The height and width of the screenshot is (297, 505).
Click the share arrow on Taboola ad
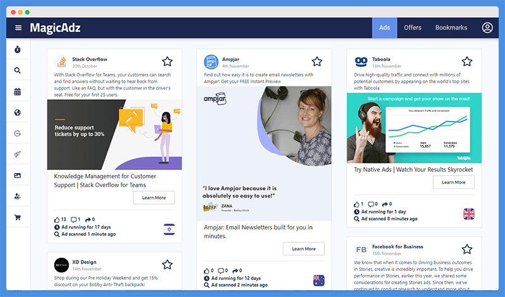pyautogui.click(x=385, y=204)
